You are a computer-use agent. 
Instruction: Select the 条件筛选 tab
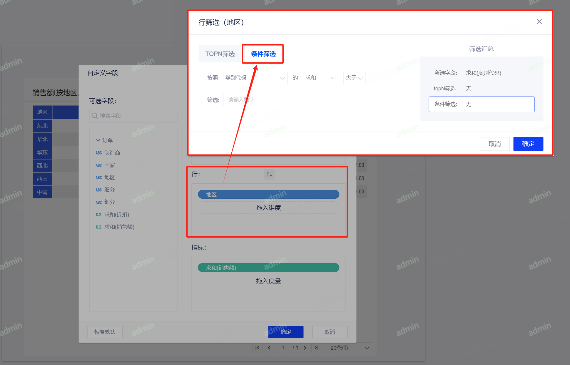click(263, 54)
